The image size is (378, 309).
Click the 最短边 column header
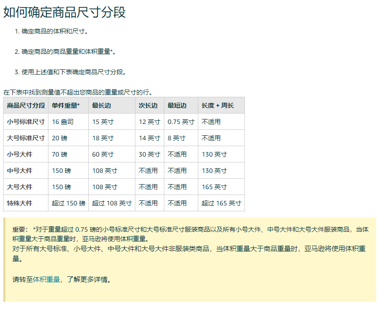point(177,105)
